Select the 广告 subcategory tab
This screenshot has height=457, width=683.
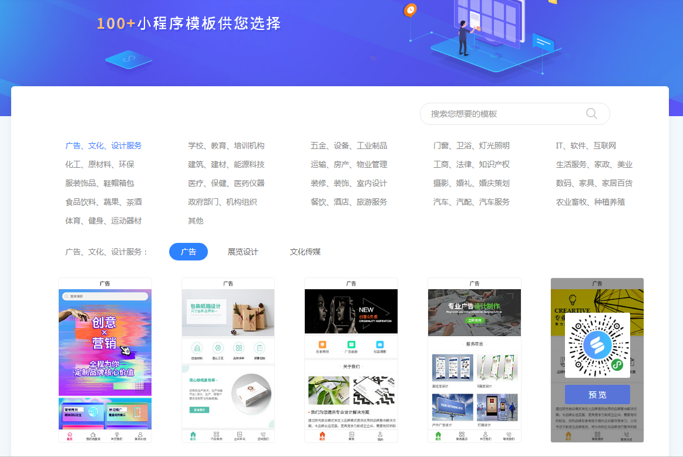(x=188, y=252)
